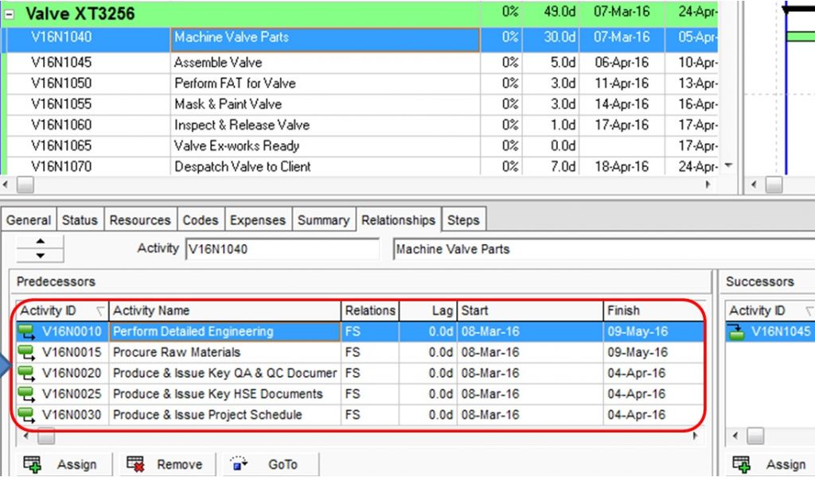Click successor icon for V16N1045

pos(738,332)
